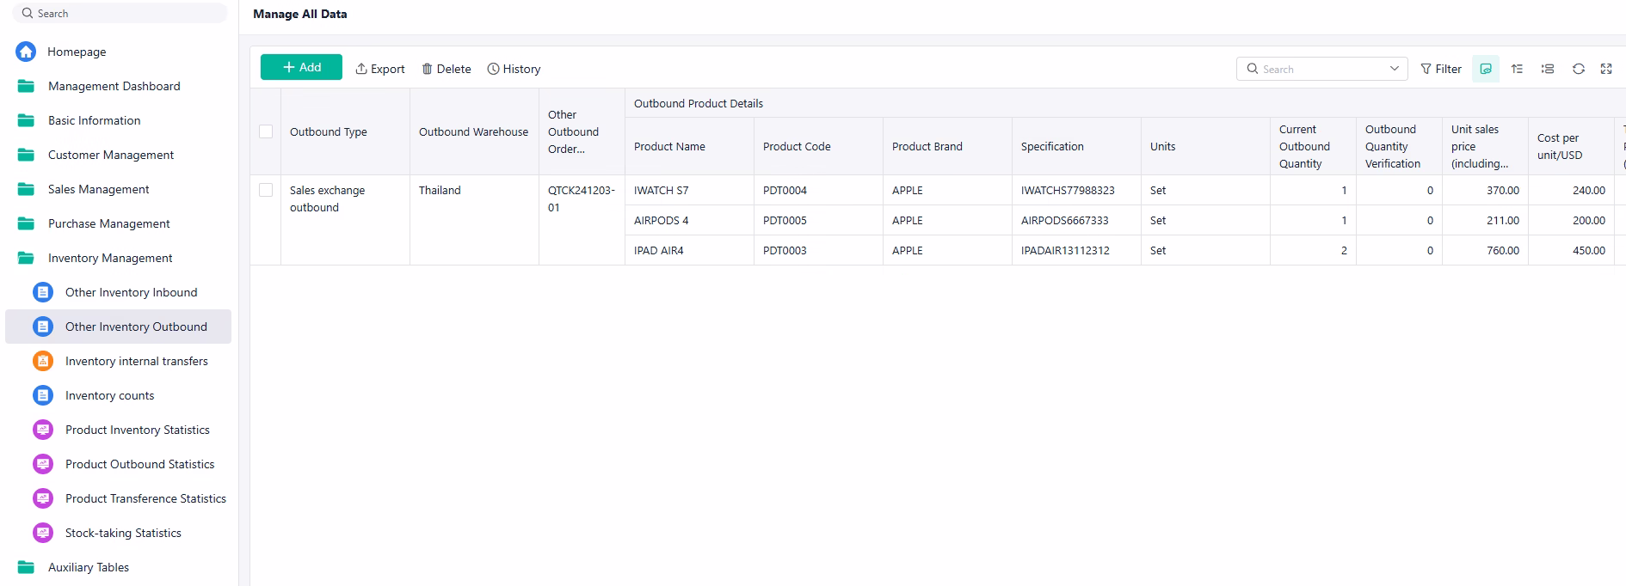Click the sort order icon in toolbar
This screenshot has height=586, width=1626.
[x=1517, y=69]
